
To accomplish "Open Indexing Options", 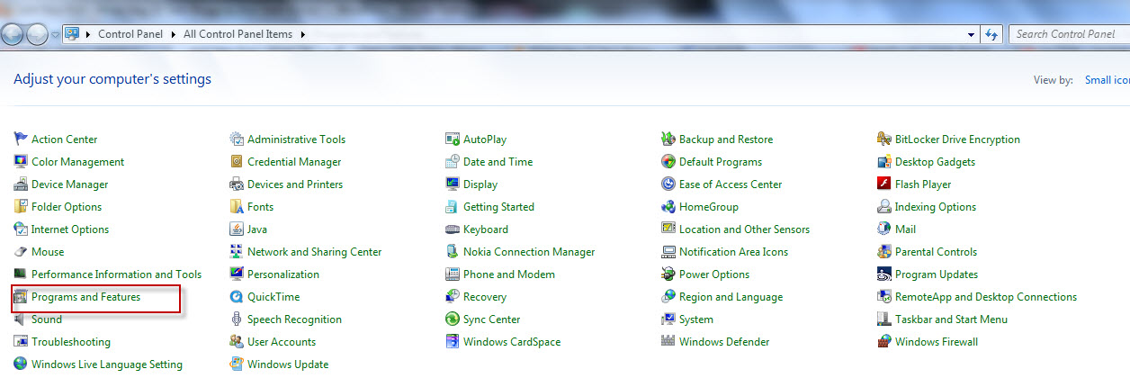I will pos(936,207).
